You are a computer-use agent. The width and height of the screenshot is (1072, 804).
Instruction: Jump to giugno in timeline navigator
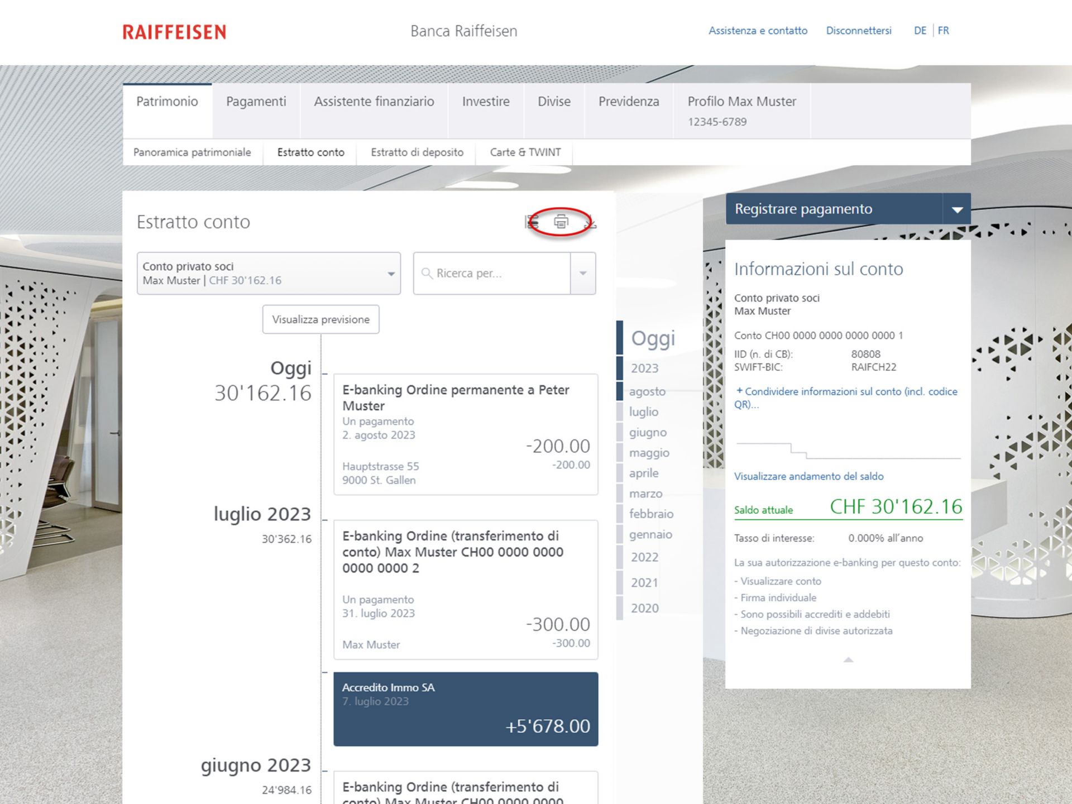pyautogui.click(x=648, y=432)
